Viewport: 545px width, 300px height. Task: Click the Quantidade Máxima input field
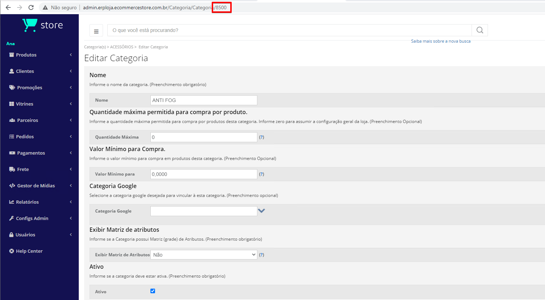204,137
